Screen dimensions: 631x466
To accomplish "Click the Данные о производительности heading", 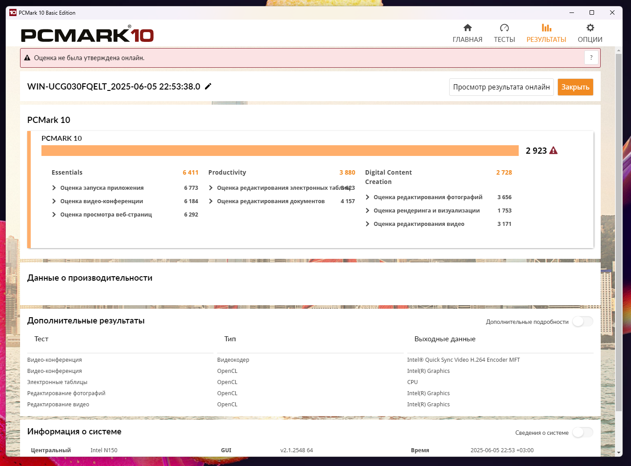I will point(90,278).
